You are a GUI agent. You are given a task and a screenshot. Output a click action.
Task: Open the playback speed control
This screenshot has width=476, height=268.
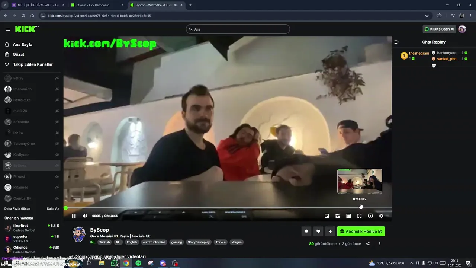370,216
